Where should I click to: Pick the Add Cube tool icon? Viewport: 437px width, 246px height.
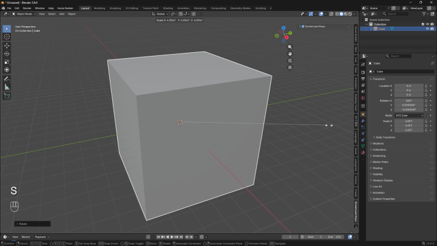click(x=7, y=96)
